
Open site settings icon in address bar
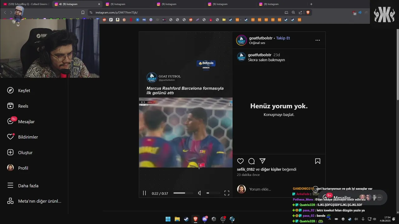91,12
